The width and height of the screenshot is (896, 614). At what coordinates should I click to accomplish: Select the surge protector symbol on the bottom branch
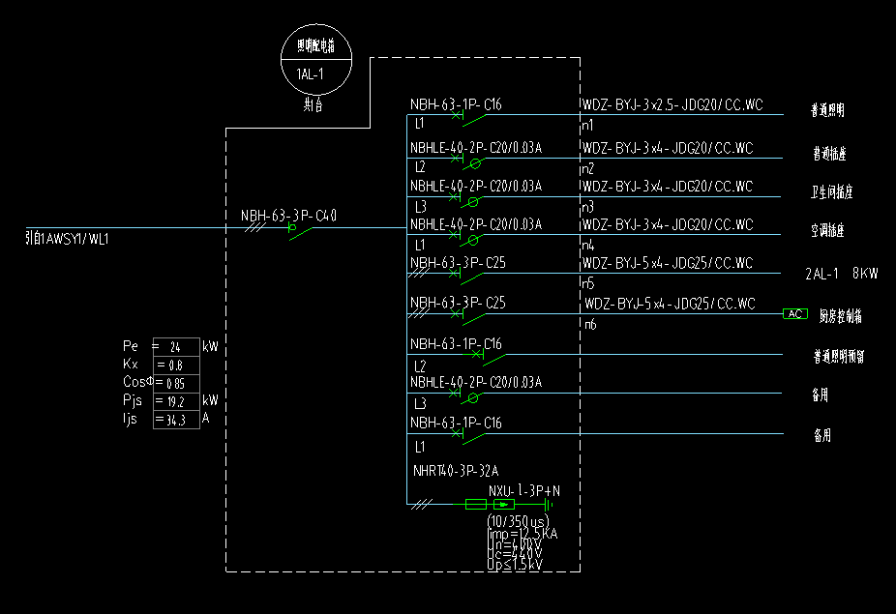pos(504,505)
